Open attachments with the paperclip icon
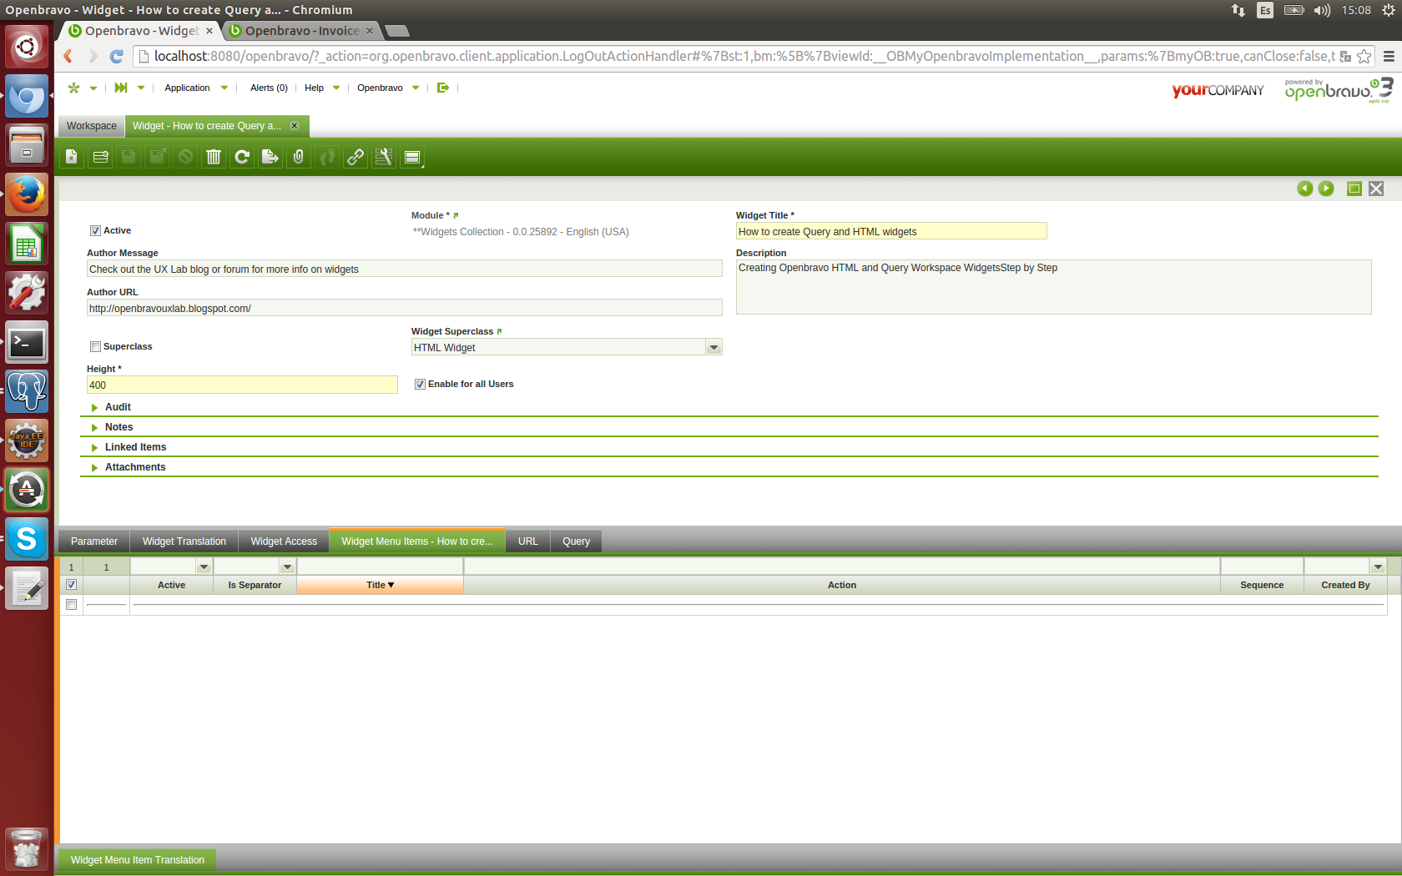Image resolution: width=1402 pixels, height=876 pixels. click(x=298, y=157)
